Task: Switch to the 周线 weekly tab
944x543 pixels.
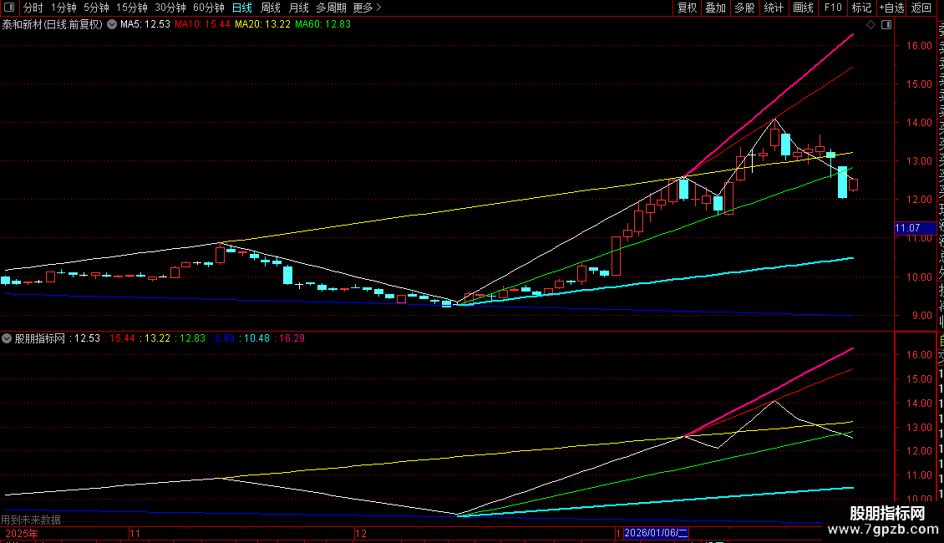Action: tap(271, 8)
